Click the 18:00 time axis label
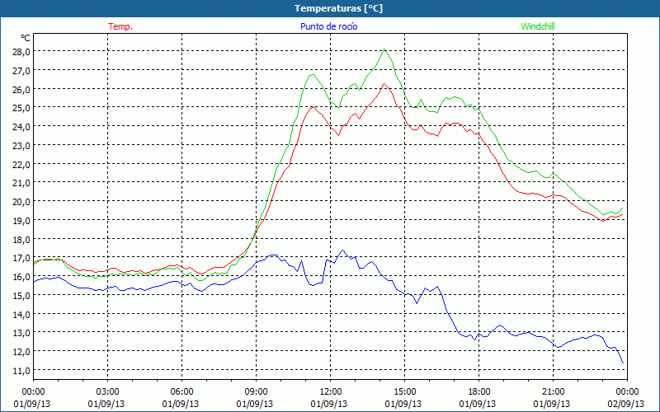Screen dimensions: 660x412 coord(478,392)
